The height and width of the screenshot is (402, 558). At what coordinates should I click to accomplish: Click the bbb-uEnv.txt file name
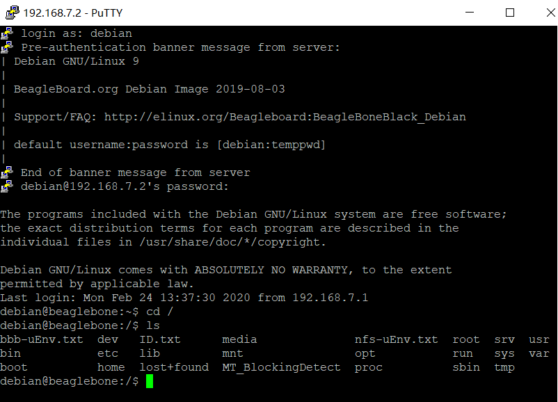coord(42,339)
